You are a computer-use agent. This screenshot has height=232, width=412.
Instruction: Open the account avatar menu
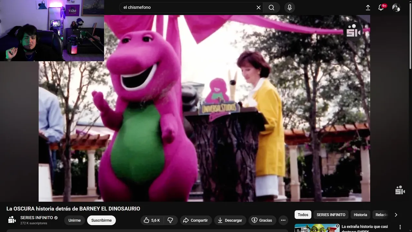[x=396, y=7]
